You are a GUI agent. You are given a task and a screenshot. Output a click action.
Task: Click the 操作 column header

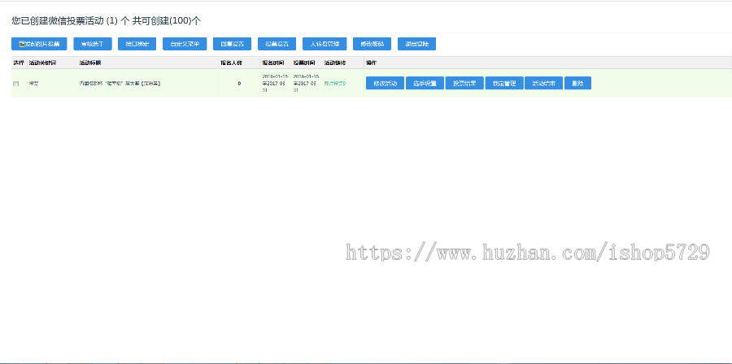(x=371, y=63)
